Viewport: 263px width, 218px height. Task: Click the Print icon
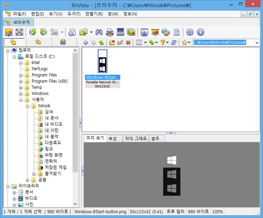pyautogui.click(x=110, y=32)
